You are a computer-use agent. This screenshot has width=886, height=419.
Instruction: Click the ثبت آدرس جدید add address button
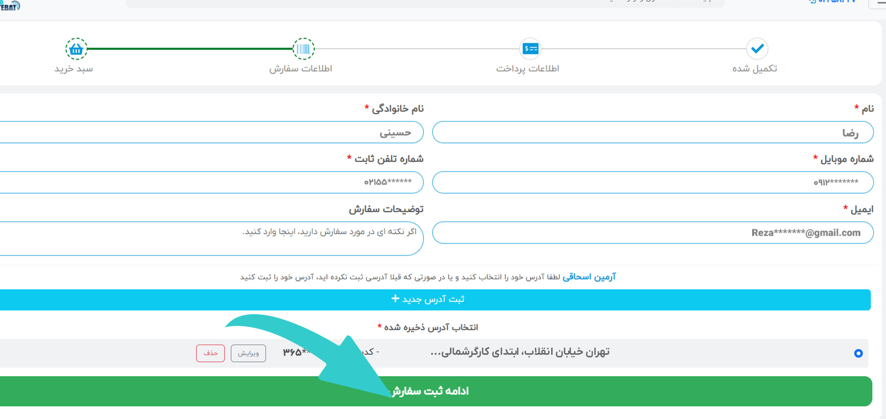pos(435,299)
